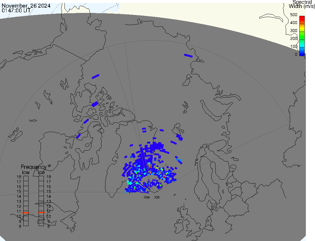Image resolution: width=315 pixels, height=241 pixels.
Task: Click the "17" label beside the ice frequency bar
Action: tap(49, 182)
